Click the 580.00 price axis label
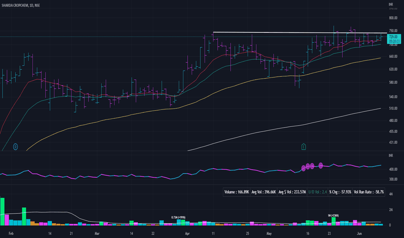 (x=393, y=82)
